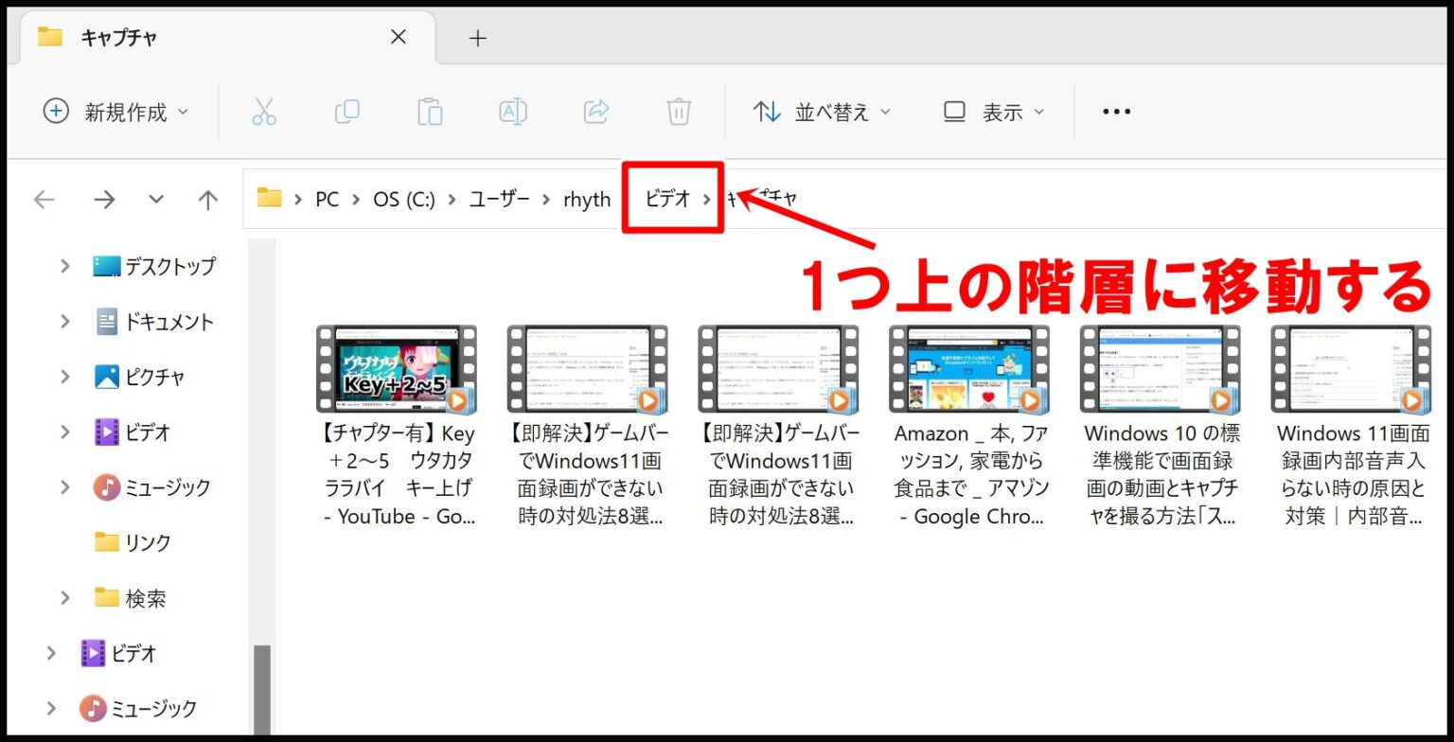The width and height of the screenshot is (1454, 742).
Task: Open the 並べ替え sort dropdown
Action: 823,111
